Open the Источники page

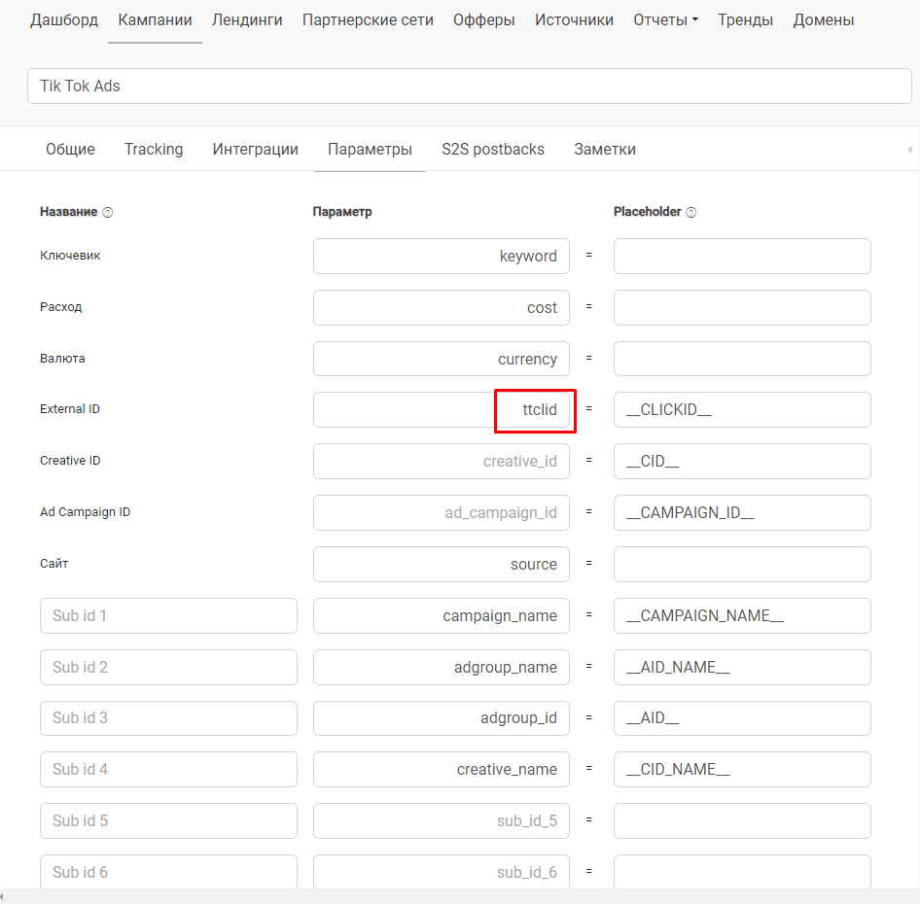point(574,20)
